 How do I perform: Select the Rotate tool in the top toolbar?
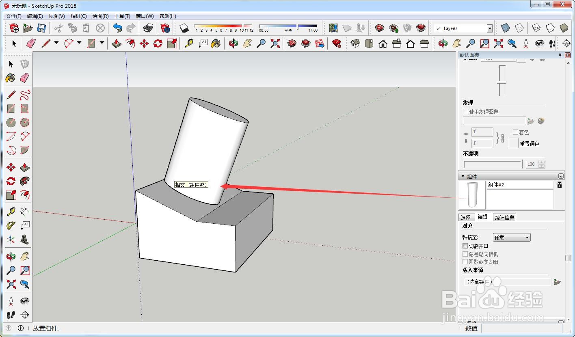(x=158, y=43)
